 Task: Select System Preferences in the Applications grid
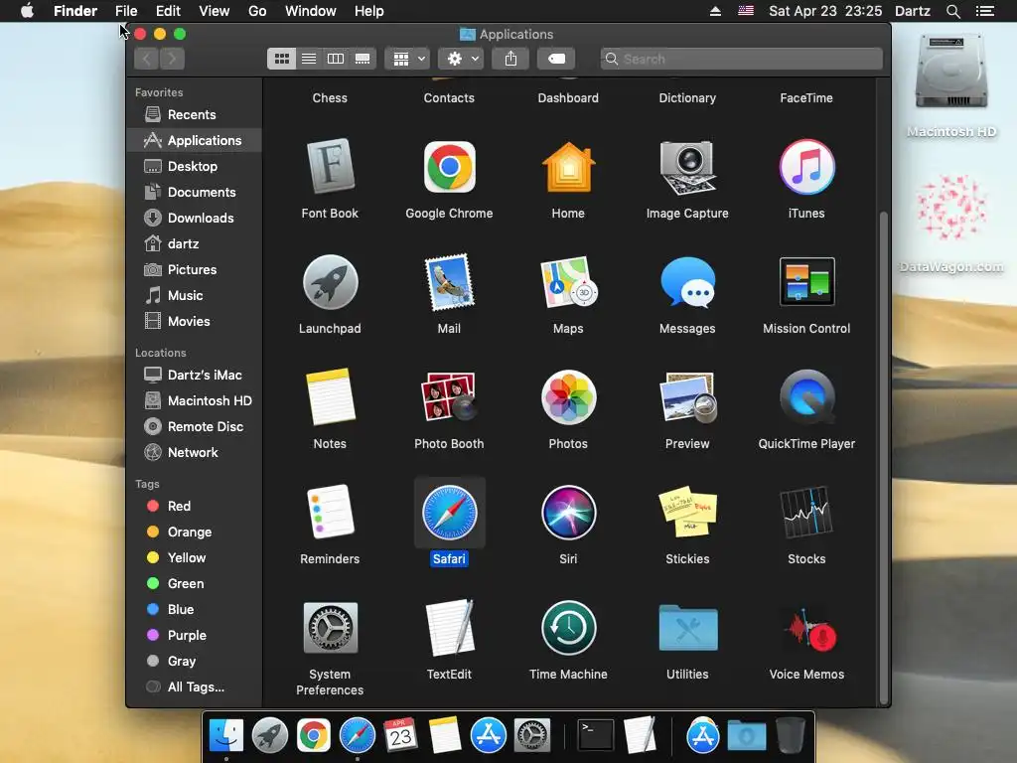pyautogui.click(x=330, y=628)
